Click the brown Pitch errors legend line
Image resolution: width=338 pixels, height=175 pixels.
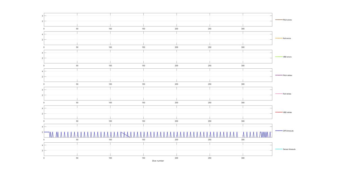coord(279,20)
